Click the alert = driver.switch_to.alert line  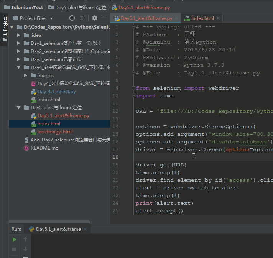tap(187, 188)
